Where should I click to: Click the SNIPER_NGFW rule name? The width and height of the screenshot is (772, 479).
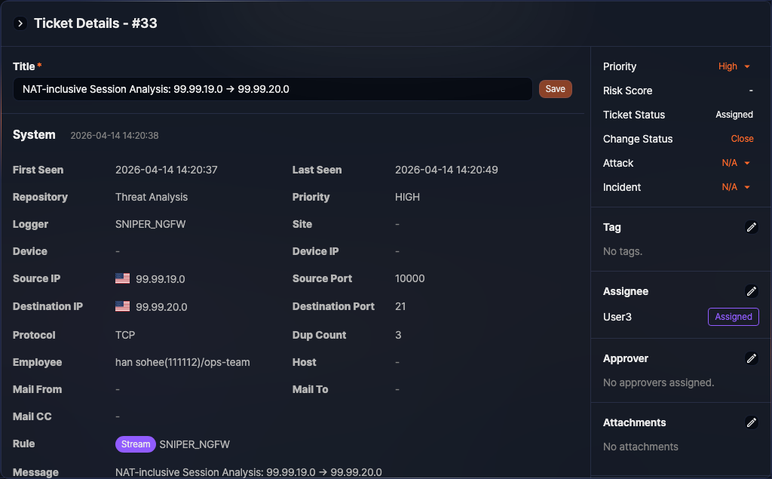click(x=195, y=444)
